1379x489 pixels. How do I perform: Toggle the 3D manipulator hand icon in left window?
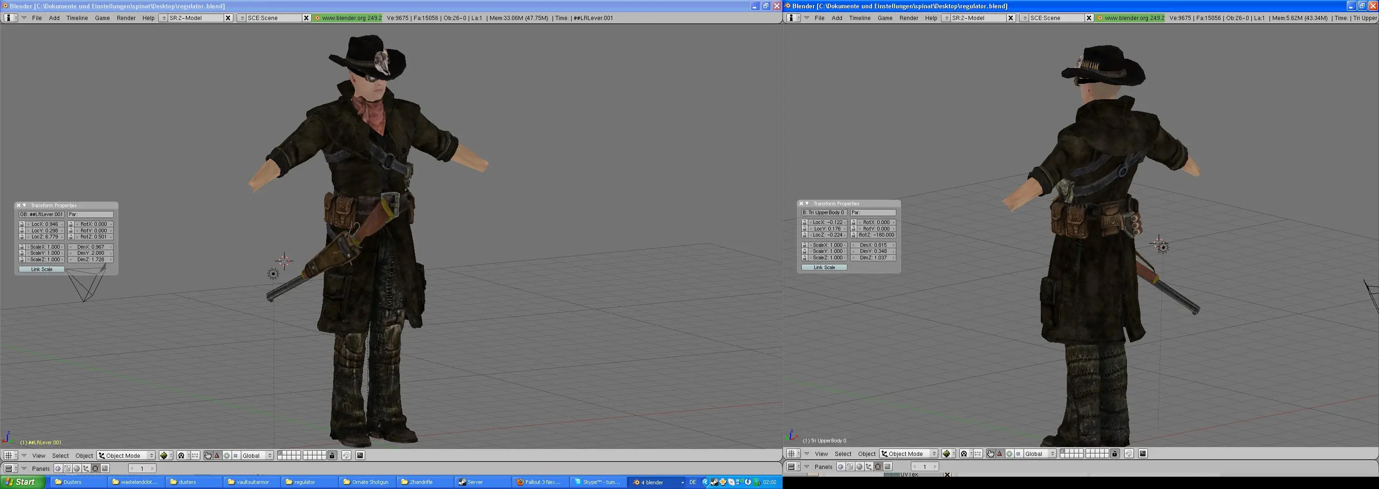tap(208, 456)
